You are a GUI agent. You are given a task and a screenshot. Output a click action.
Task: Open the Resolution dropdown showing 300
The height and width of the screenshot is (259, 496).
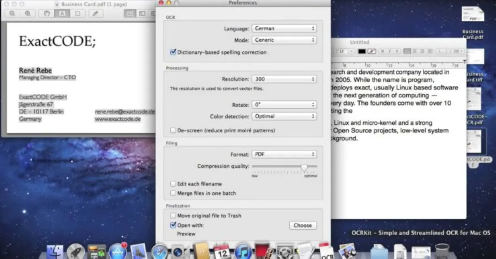tap(284, 79)
